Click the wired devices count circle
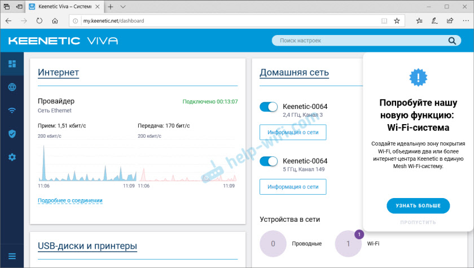 pyautogui.click(x=273, y=244)
